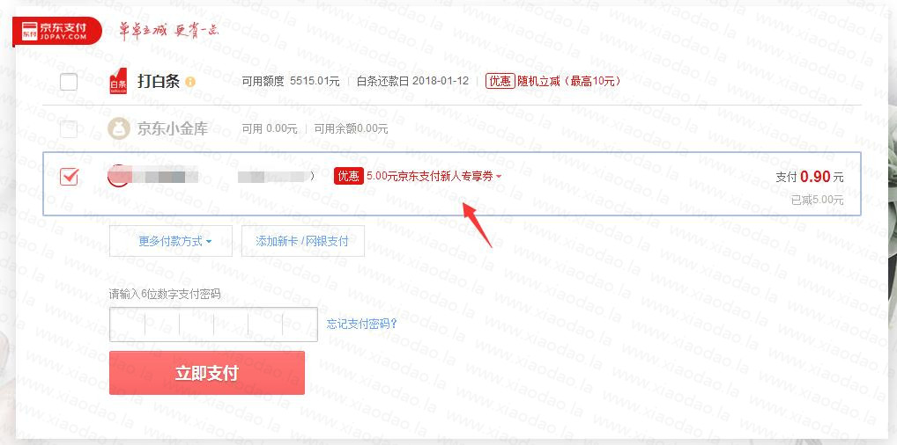Image resolution: width=897 pixels, height=445 pixels.
Task: Click the orange info icon beside 打白条
Action: point(190,83)
